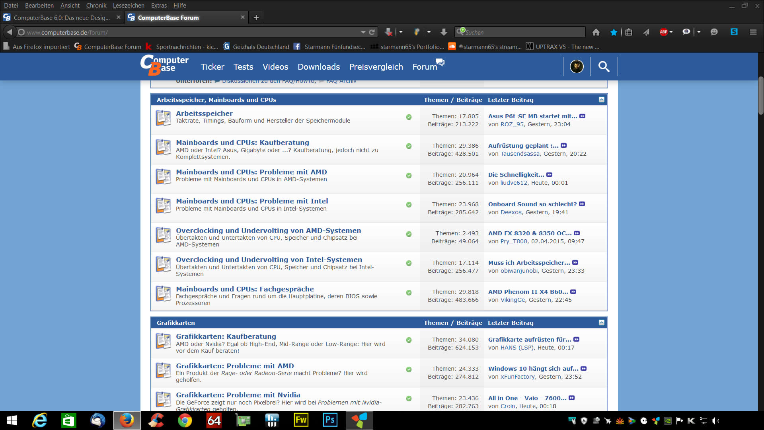Click the downloads arrow toolbar icon
The width and height of the screenshot is (764, 430).
coord(444,32)
